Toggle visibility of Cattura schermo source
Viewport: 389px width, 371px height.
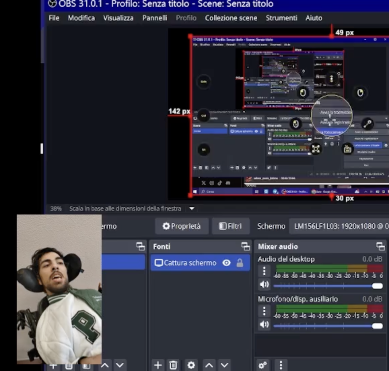click(226, 263)
